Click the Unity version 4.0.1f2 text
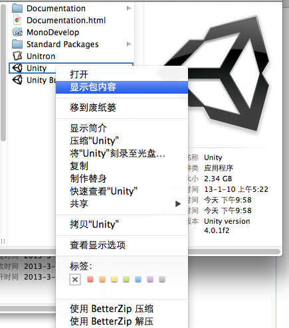The image size is (289, 328). (x=227, y=226)
